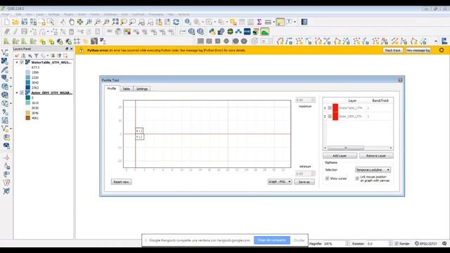Toggle the Render checkbox in status bar
The width and height of the screenshot is (450, 253).
[397, 244]
